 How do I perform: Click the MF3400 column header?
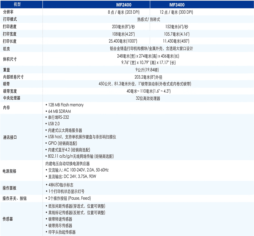[x=177, y=5]
